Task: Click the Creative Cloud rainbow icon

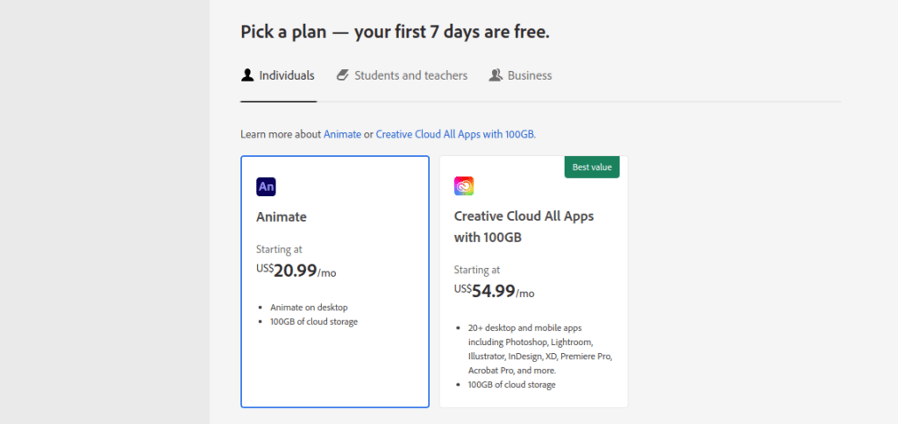Action: coord(464,186)
